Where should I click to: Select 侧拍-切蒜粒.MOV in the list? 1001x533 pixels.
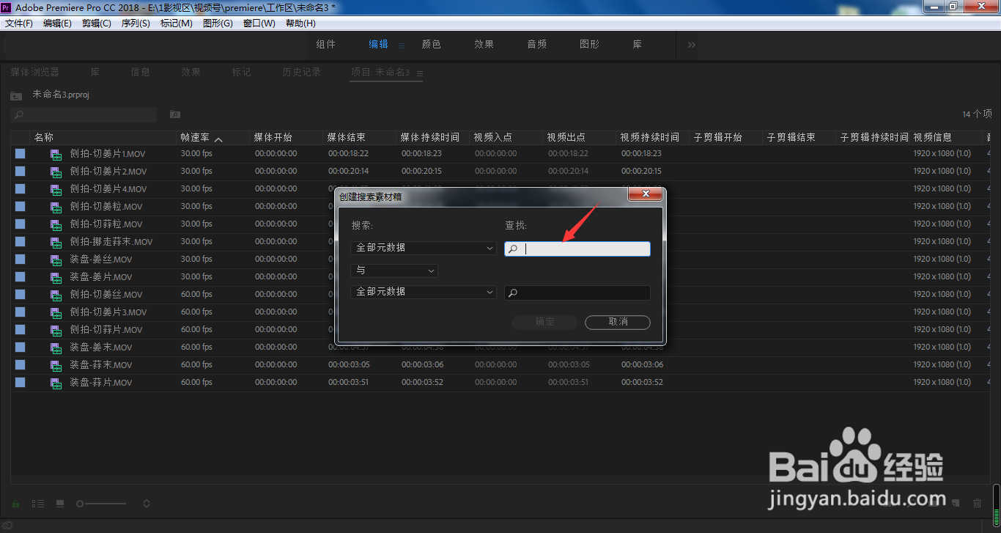(106, 224)
